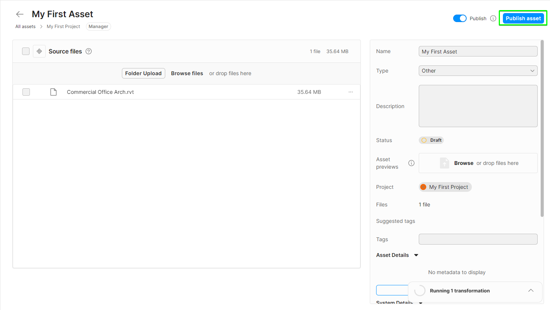Collapse the Running 1 transformation panel
Image resolution: width=550 pixels, height=310 pixels.
pyautogui.click(x=531, y=291)
